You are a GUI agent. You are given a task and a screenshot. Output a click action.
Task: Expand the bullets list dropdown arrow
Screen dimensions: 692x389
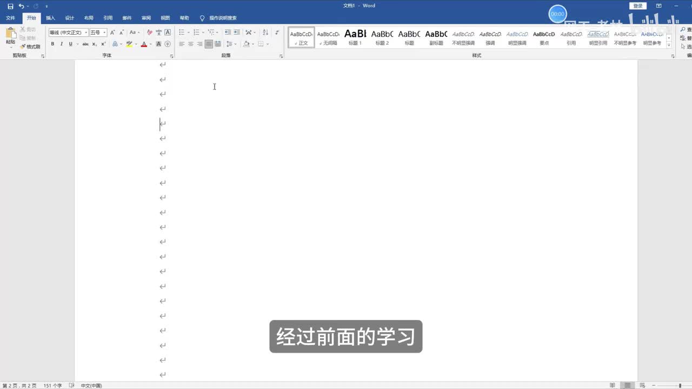click(189, 32)
